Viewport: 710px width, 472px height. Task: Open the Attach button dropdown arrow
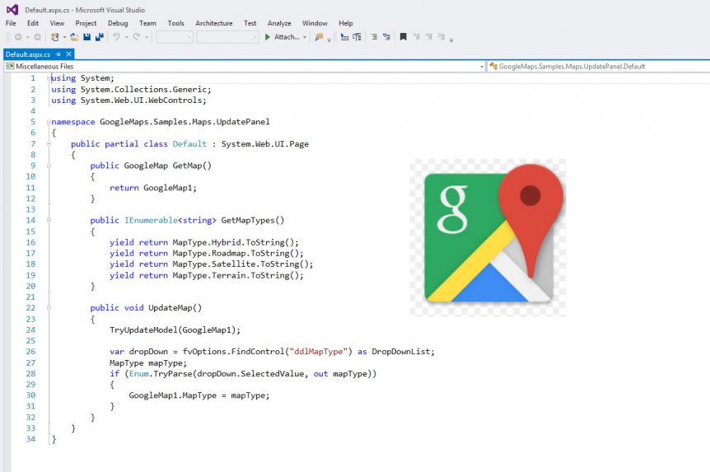click(x=305, y=38)
